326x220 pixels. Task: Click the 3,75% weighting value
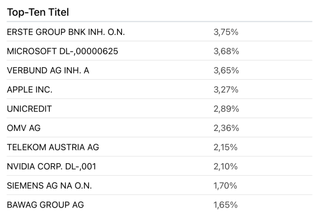pos(226,32)
